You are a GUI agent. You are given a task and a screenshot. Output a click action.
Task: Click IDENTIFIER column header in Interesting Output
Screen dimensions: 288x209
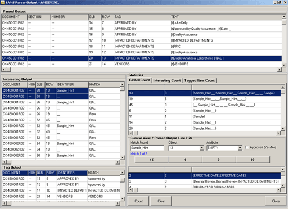72,85
